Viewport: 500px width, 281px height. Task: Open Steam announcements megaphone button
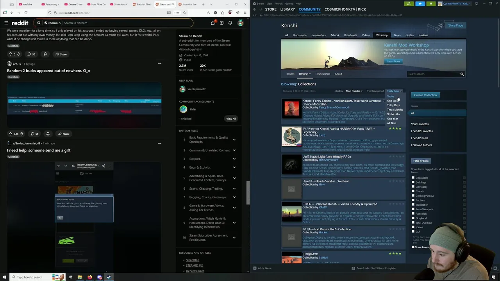[420, 4]
